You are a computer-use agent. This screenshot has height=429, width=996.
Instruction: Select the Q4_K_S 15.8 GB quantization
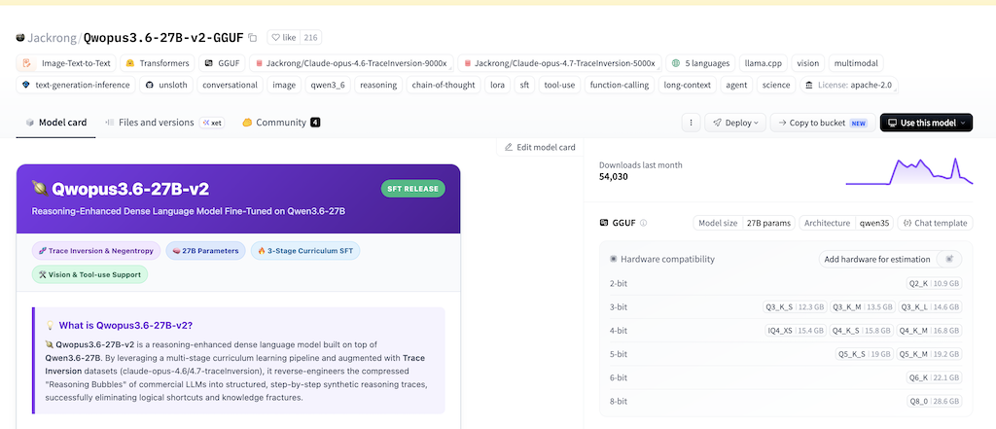pyautogui.click(x=862, y=331)
